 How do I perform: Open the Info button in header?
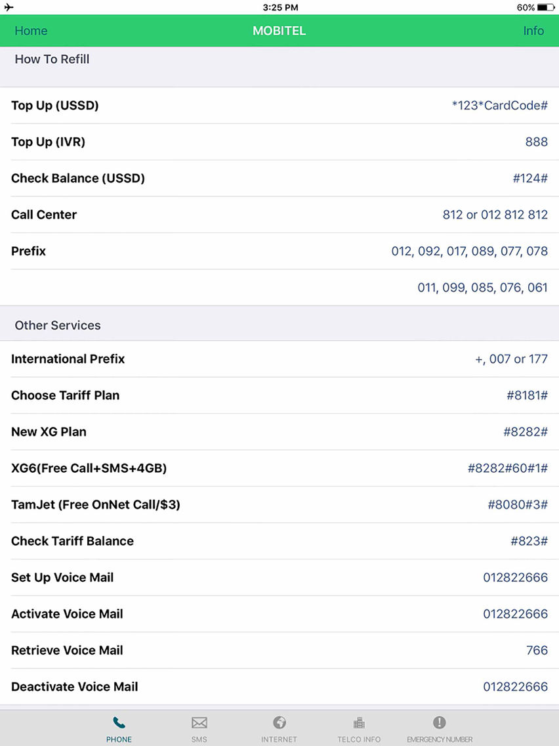click(x=533, y=30)
